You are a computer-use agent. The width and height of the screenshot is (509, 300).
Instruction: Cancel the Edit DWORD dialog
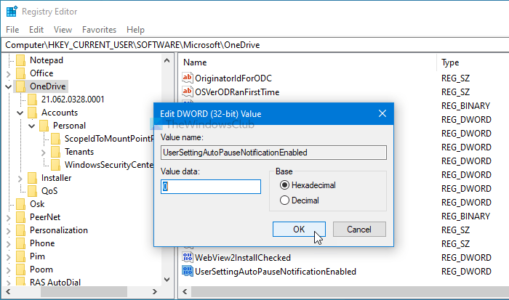pos(359,229)
